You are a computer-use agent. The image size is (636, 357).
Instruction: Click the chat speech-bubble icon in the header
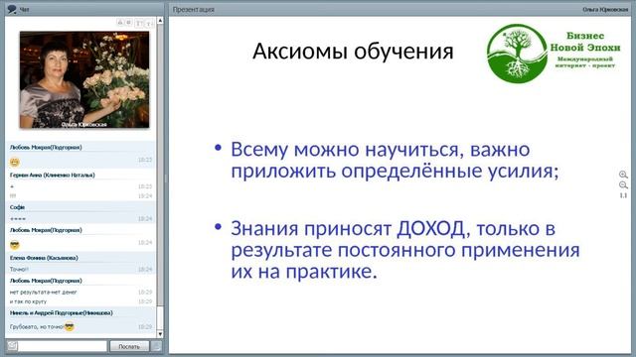click(12, 9)
